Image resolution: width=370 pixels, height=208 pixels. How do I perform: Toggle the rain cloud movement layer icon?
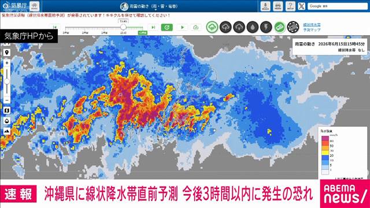(x=212, y=27)
